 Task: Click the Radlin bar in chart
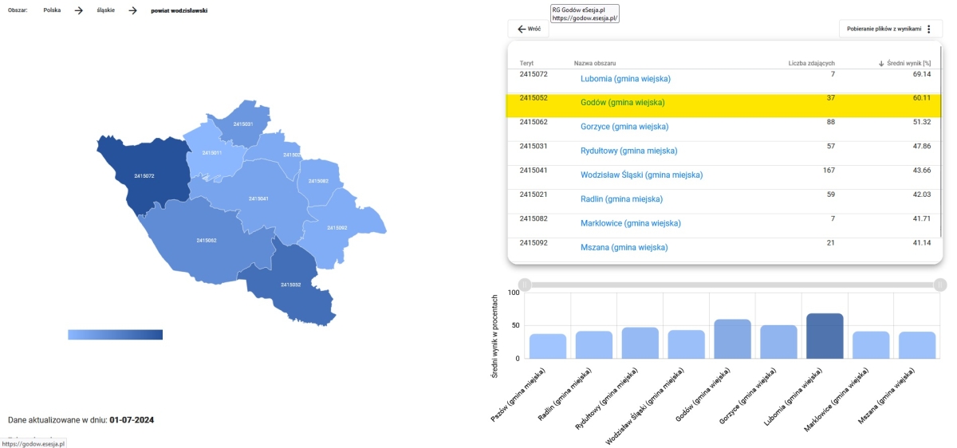[x=594, y=345]
